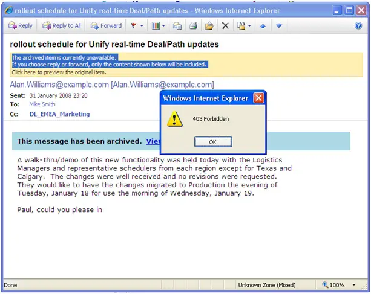This screenshot has width=371, height=294.
Task: Click the red follow-up flag icon
Action: pyautogui.click(x=134, y=25)
